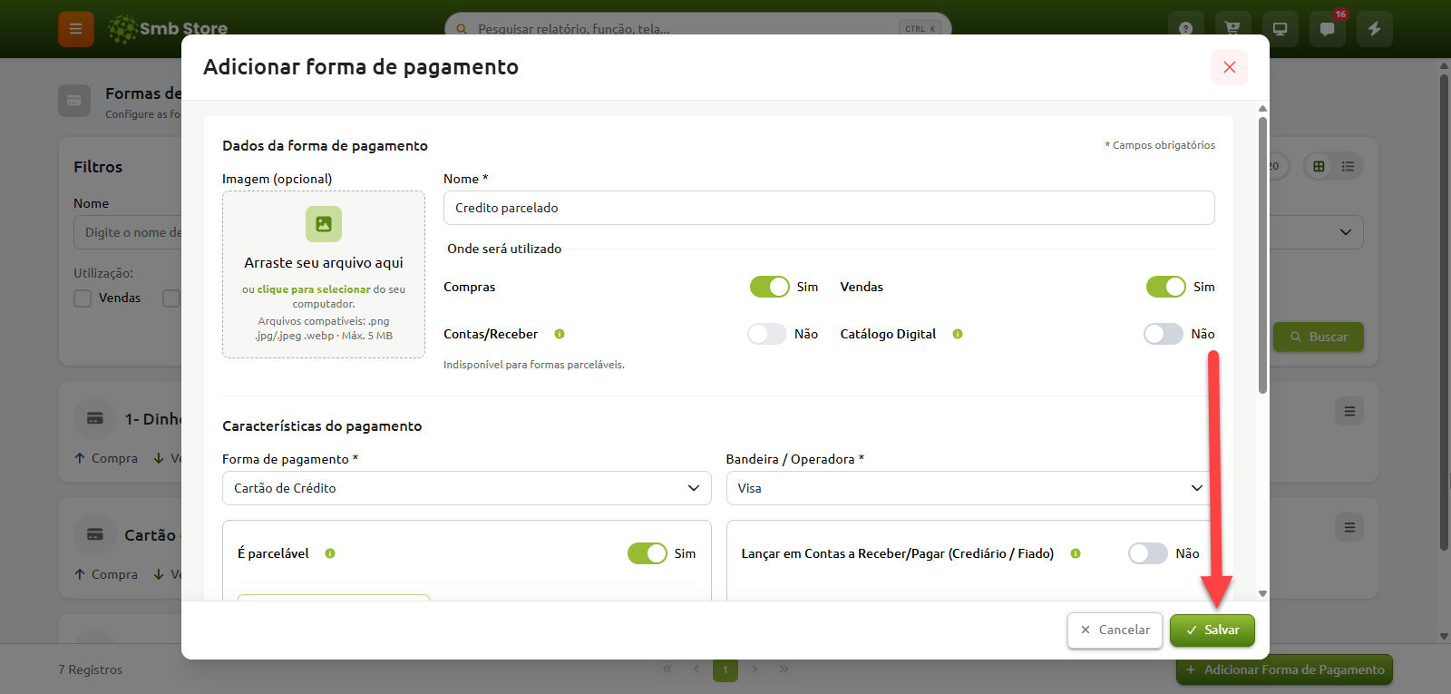Click the help question mark icon
The height and width of the screenshot is (694, 1451).
click(1185, 28)
